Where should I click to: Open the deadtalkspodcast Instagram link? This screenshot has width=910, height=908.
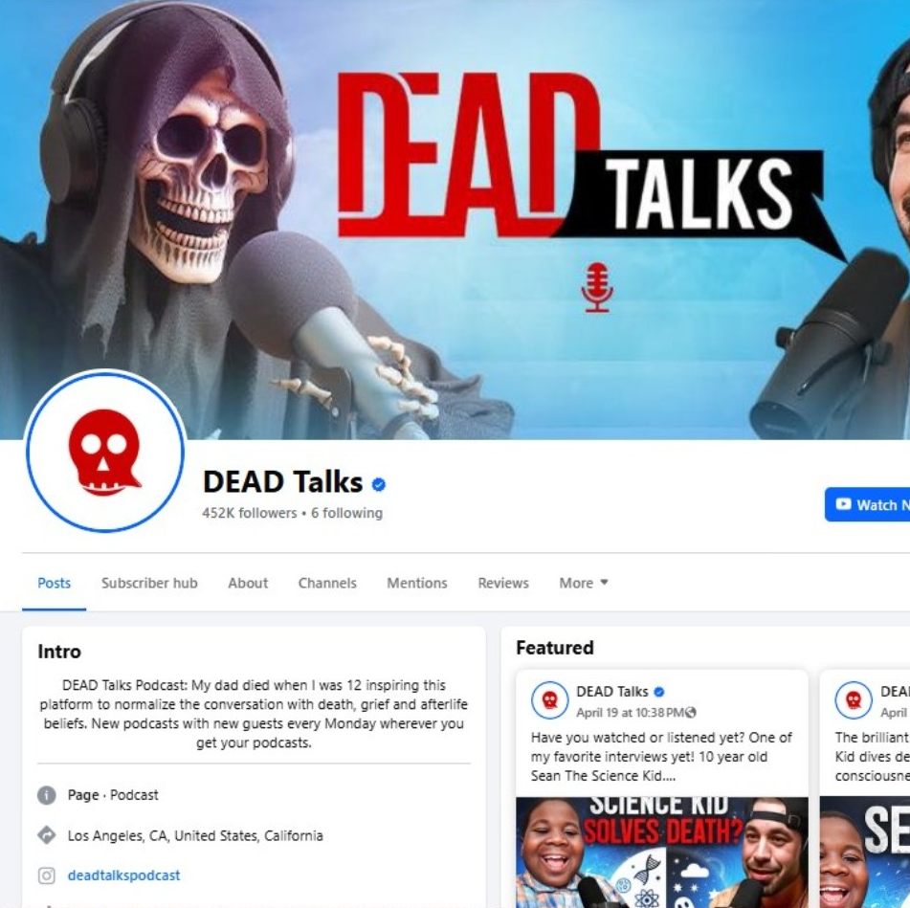[x=123, y=875]
